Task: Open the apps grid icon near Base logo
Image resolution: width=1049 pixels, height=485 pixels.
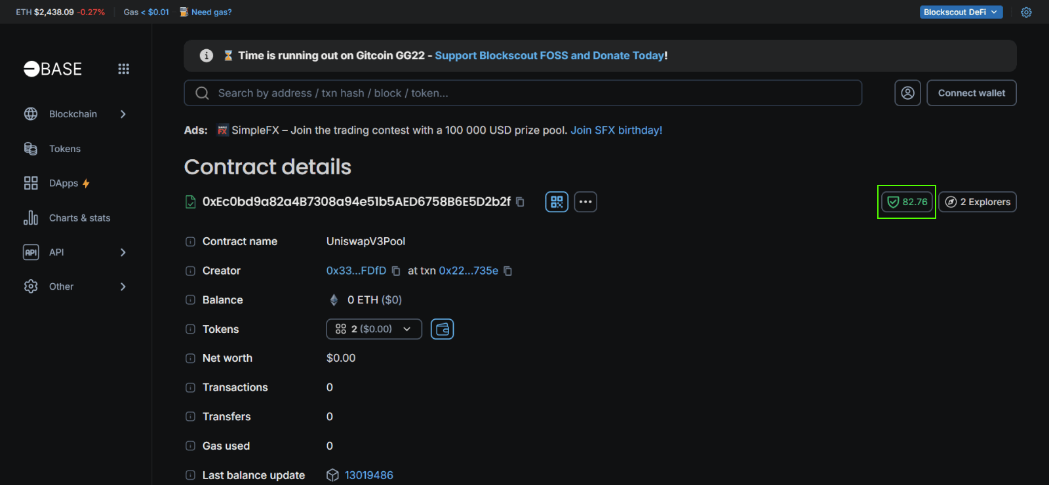Action: pos(123,69)
